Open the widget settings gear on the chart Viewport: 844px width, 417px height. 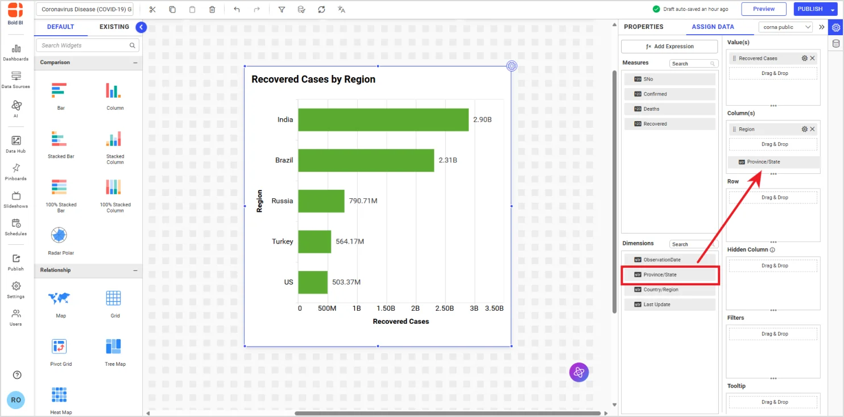pos(511,66)
